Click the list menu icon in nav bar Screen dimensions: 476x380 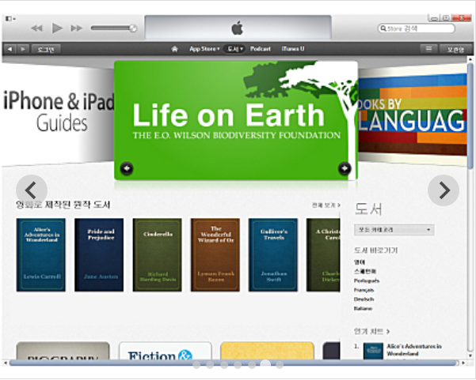pos(428,49)
